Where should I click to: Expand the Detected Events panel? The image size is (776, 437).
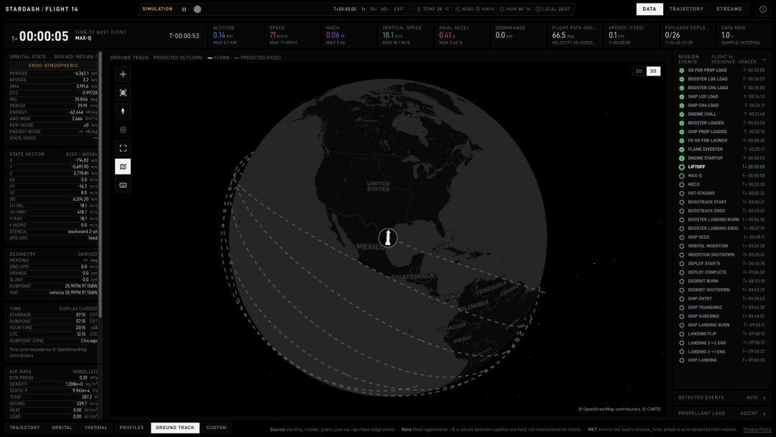point(722,397)
